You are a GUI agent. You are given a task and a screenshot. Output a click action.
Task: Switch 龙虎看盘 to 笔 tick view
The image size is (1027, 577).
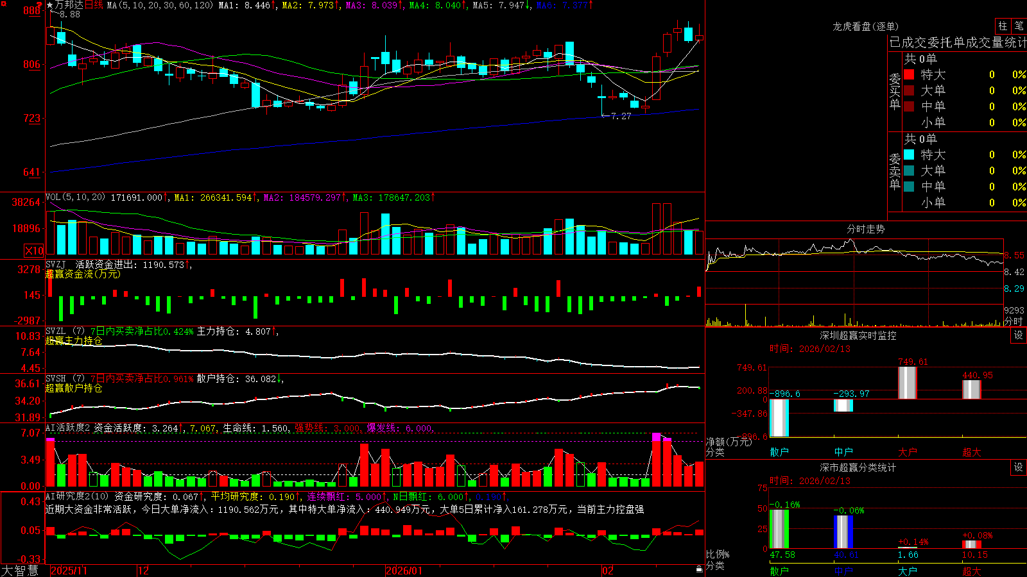(1019, 26)
